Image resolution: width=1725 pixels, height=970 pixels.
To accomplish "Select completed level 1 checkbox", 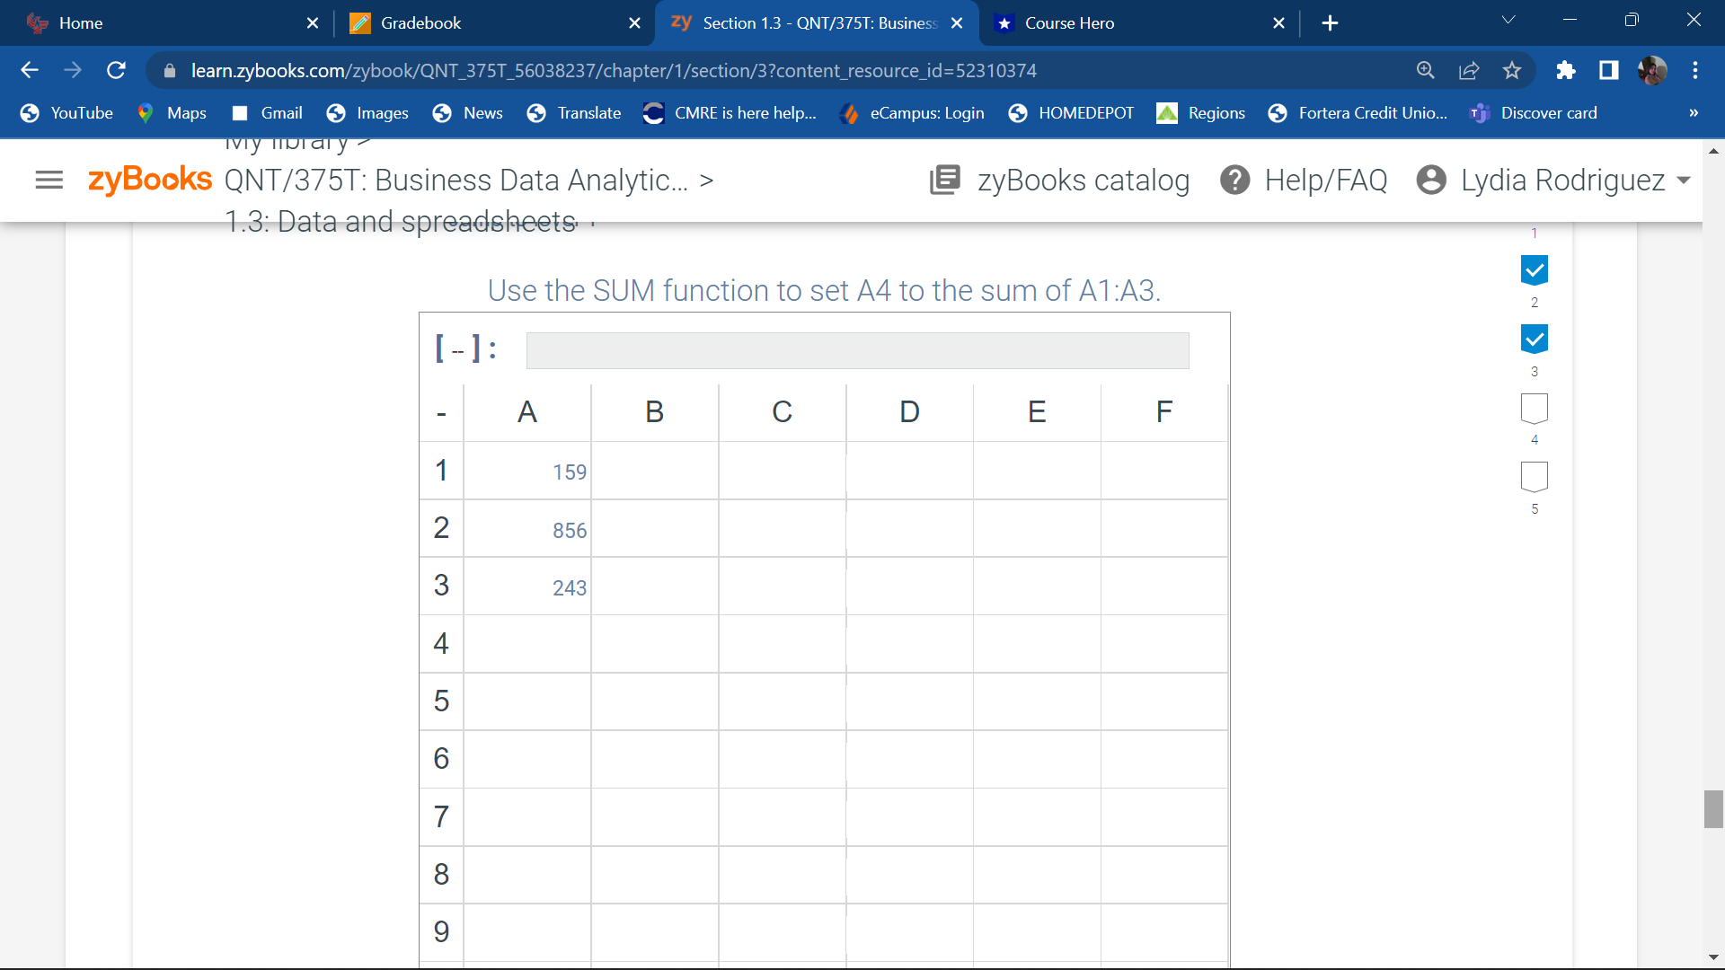I will pyautogui.click(x=1535, y=270).
